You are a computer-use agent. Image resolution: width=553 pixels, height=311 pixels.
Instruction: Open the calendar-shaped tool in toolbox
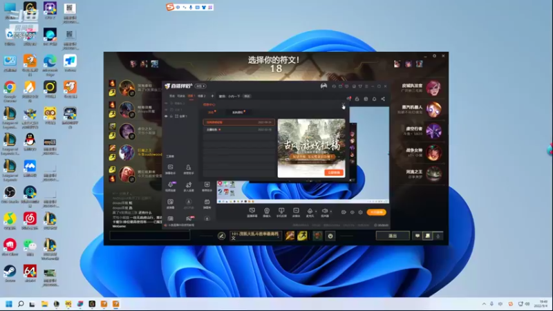click(207, 203)
